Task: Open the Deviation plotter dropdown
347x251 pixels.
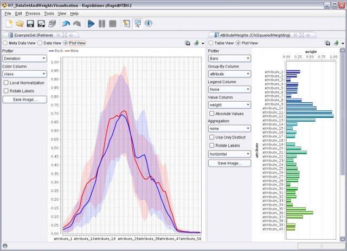Action: coord(24,58)
